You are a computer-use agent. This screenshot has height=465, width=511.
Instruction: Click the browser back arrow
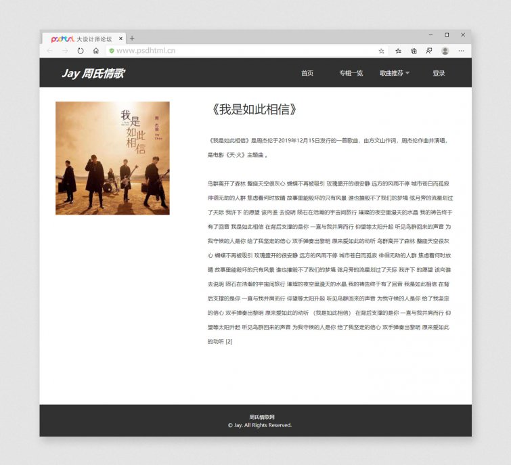point(49,51)
